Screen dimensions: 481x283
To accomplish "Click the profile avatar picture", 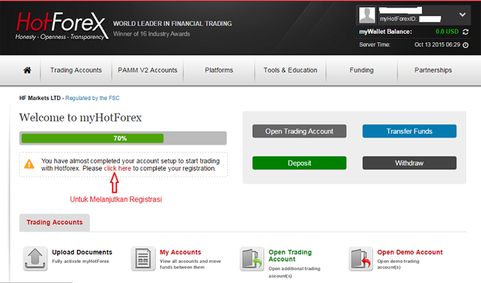I will pos(367,15).
